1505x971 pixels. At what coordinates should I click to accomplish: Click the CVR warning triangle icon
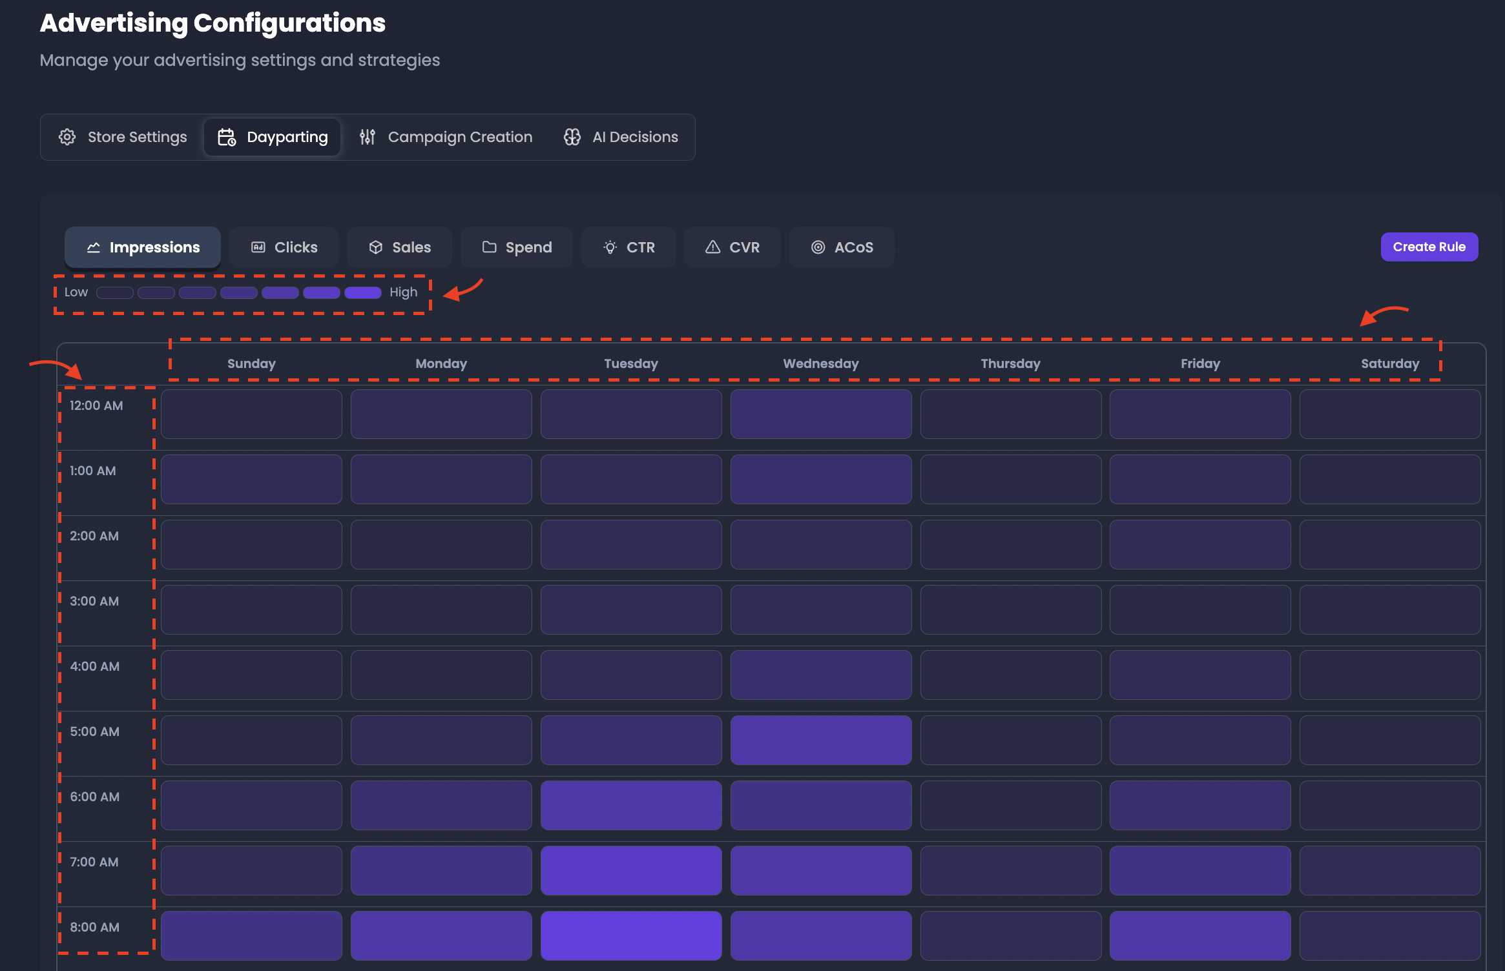[713, 247]
